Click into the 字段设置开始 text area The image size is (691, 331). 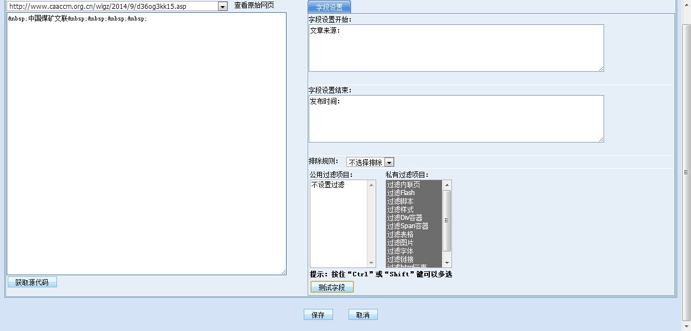pos(456,48)
